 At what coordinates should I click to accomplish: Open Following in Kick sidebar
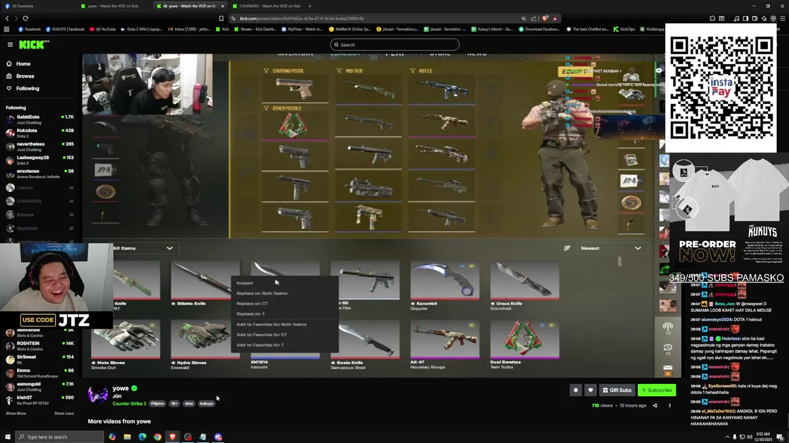coord(27,89)
